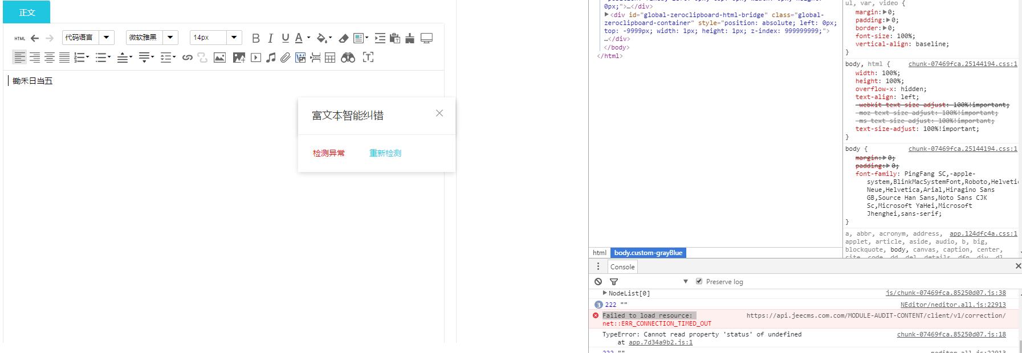Click 重新检测 to recheck
Viewport: 1022px width, 353px height.
[x=385, y=153]
